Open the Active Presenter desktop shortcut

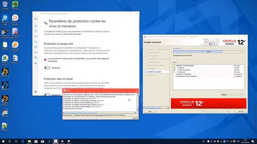[15, 20]
